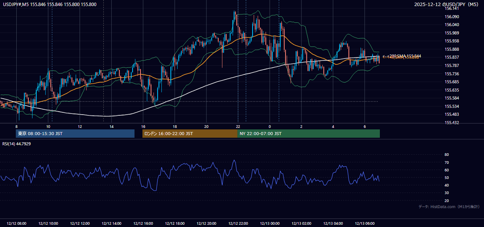Viewport: 484px width, 227px height.
Task: Click hour tick 4 under the price chart
Action: pos(333,126)
